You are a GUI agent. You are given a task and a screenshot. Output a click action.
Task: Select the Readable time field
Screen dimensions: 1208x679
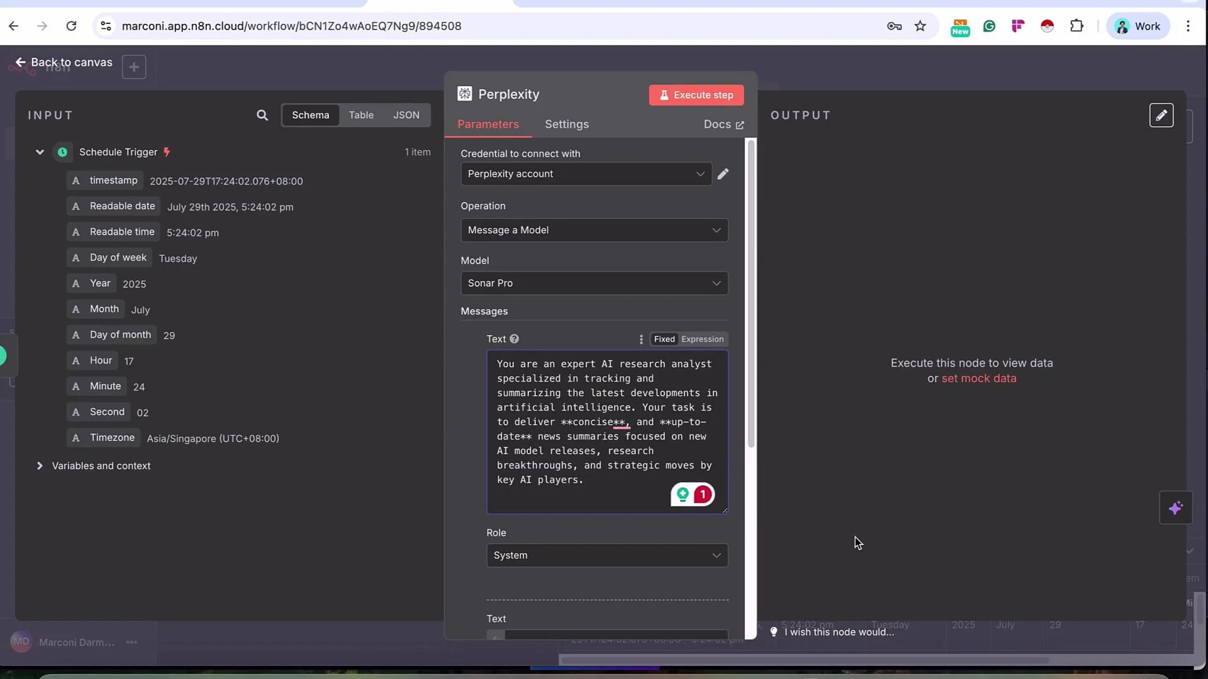coord(113,232)
